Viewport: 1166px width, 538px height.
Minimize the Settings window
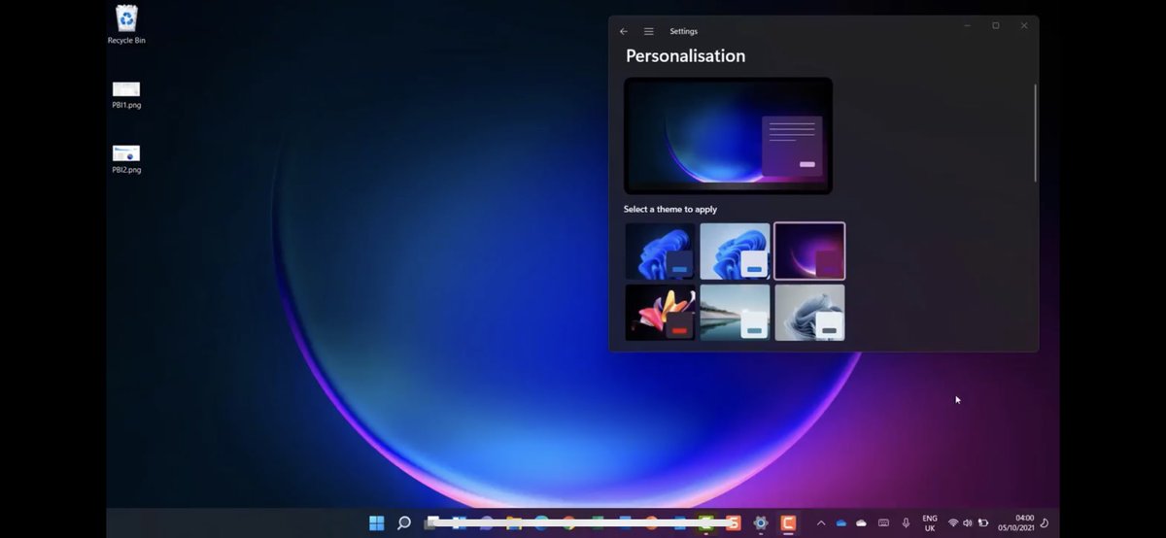pyautogui.click(x=967, y=26)
